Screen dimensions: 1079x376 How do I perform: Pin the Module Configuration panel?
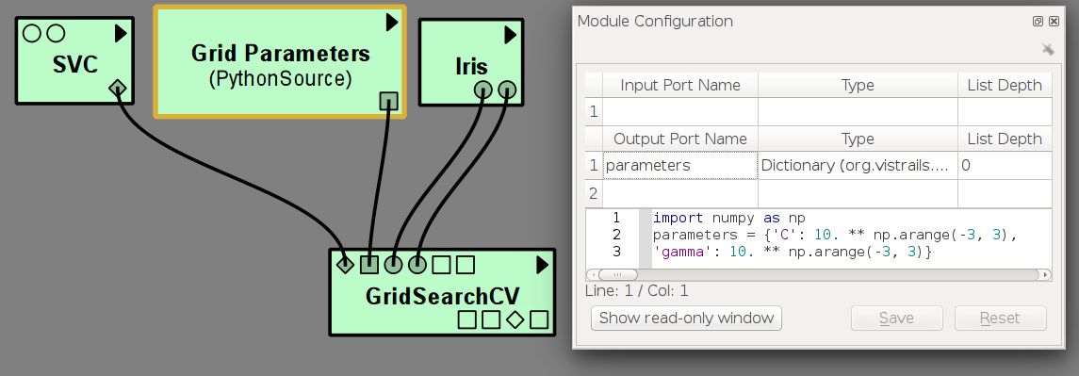1047,49
